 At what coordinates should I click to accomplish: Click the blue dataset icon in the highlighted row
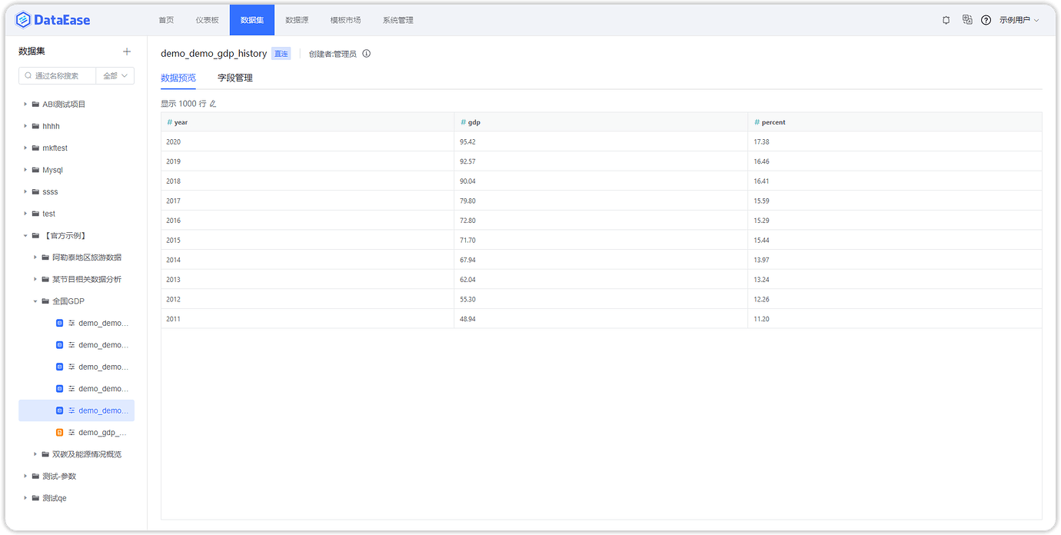[x=60, y=410]
